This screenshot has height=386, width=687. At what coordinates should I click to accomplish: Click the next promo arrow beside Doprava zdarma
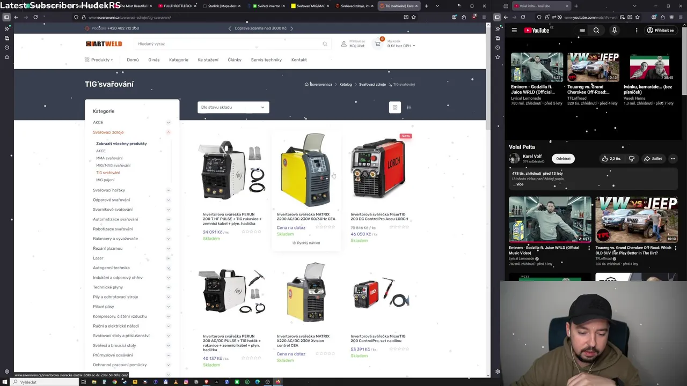291,28
